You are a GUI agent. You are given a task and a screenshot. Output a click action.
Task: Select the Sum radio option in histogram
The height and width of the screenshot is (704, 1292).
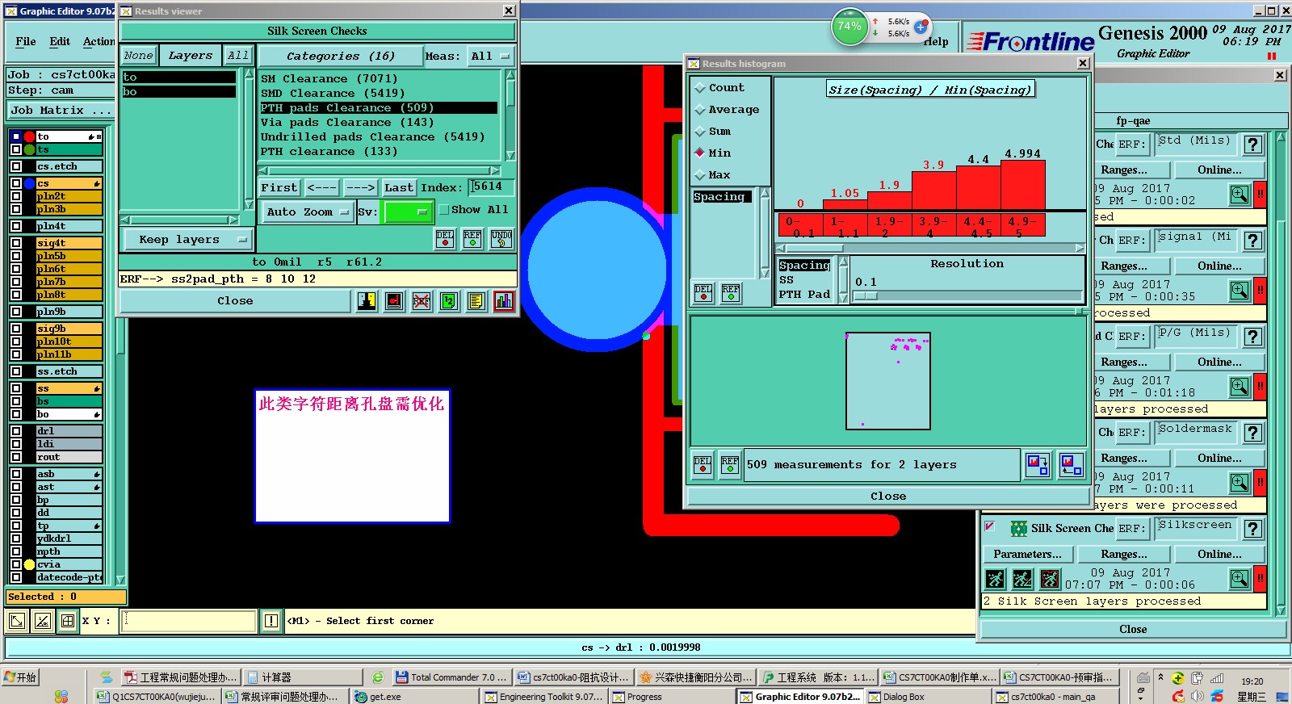(x=700, y=132)
